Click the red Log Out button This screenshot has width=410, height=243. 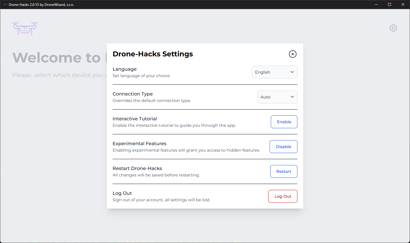tap(282, 196)
